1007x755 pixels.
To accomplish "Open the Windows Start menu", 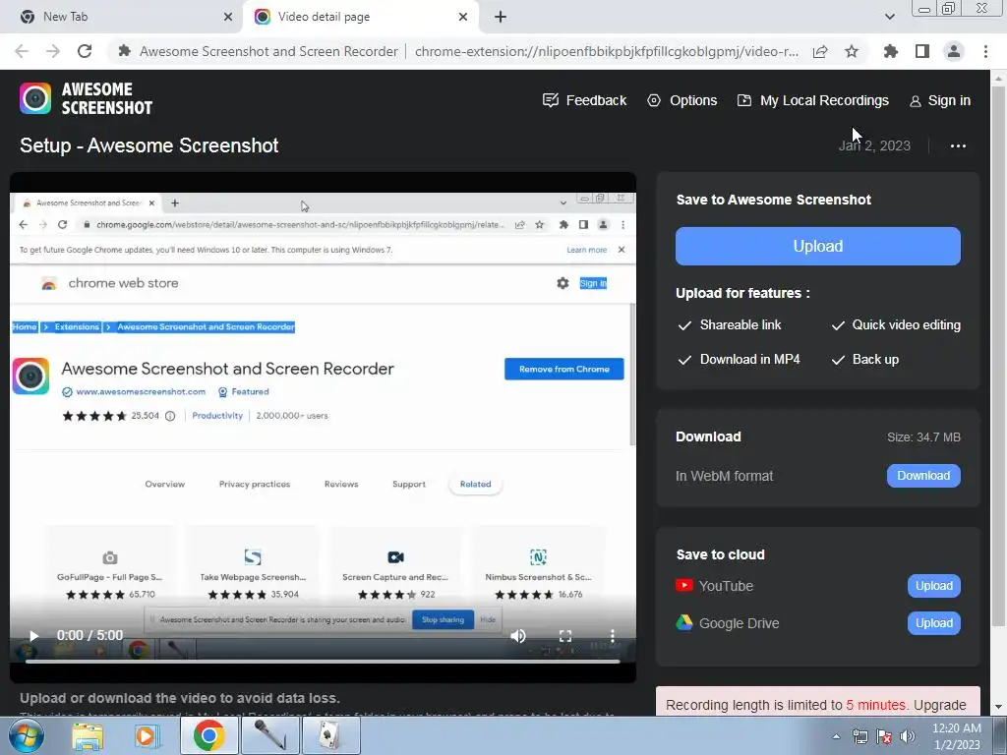I will point(26,735).
